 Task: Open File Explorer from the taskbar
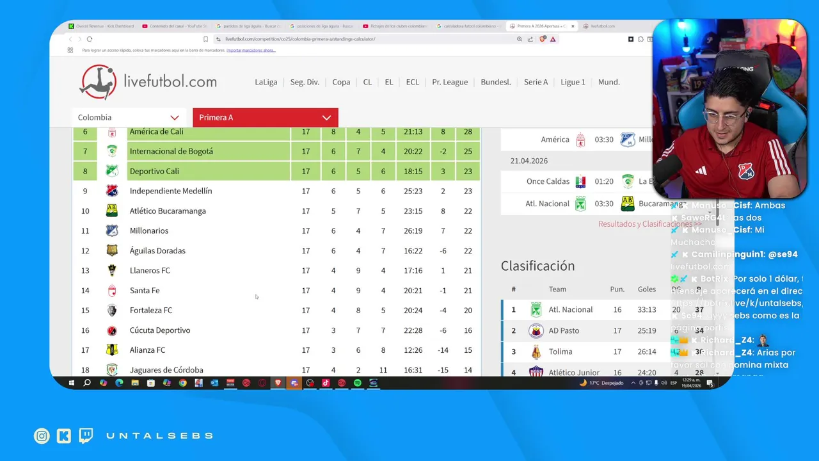[135, 383]
